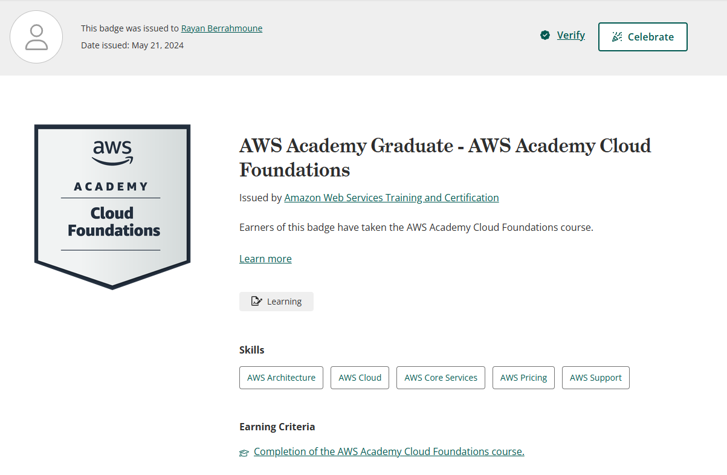Click the Verify link
The width and height of the screenshot is (727, 475).
[x=570, y=35]
